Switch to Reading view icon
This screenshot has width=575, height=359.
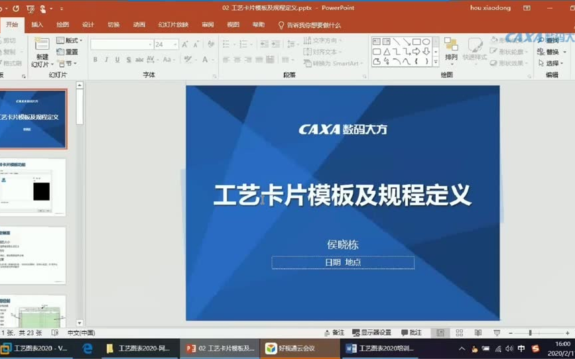coord(478,333)
